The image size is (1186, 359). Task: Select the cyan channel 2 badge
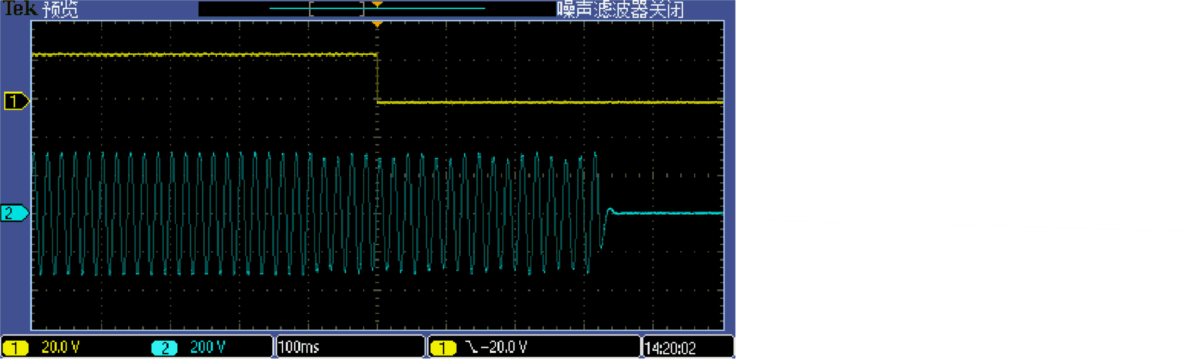pyautogui.click(x=165, y=347)
